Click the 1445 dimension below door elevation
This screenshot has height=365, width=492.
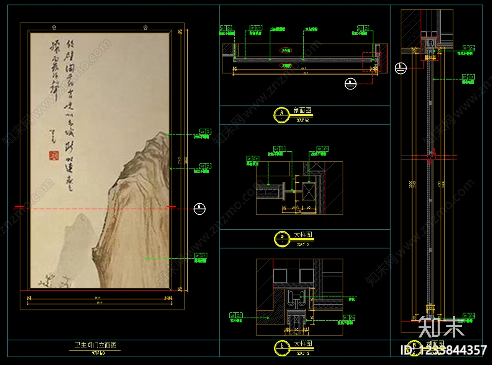97,298
